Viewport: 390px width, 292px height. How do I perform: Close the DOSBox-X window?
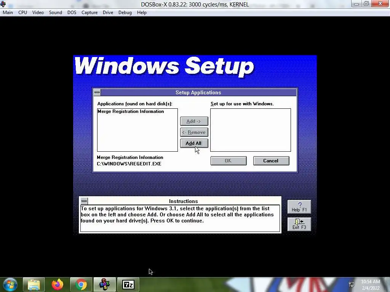pyautogui.click(x=380, y=4)
